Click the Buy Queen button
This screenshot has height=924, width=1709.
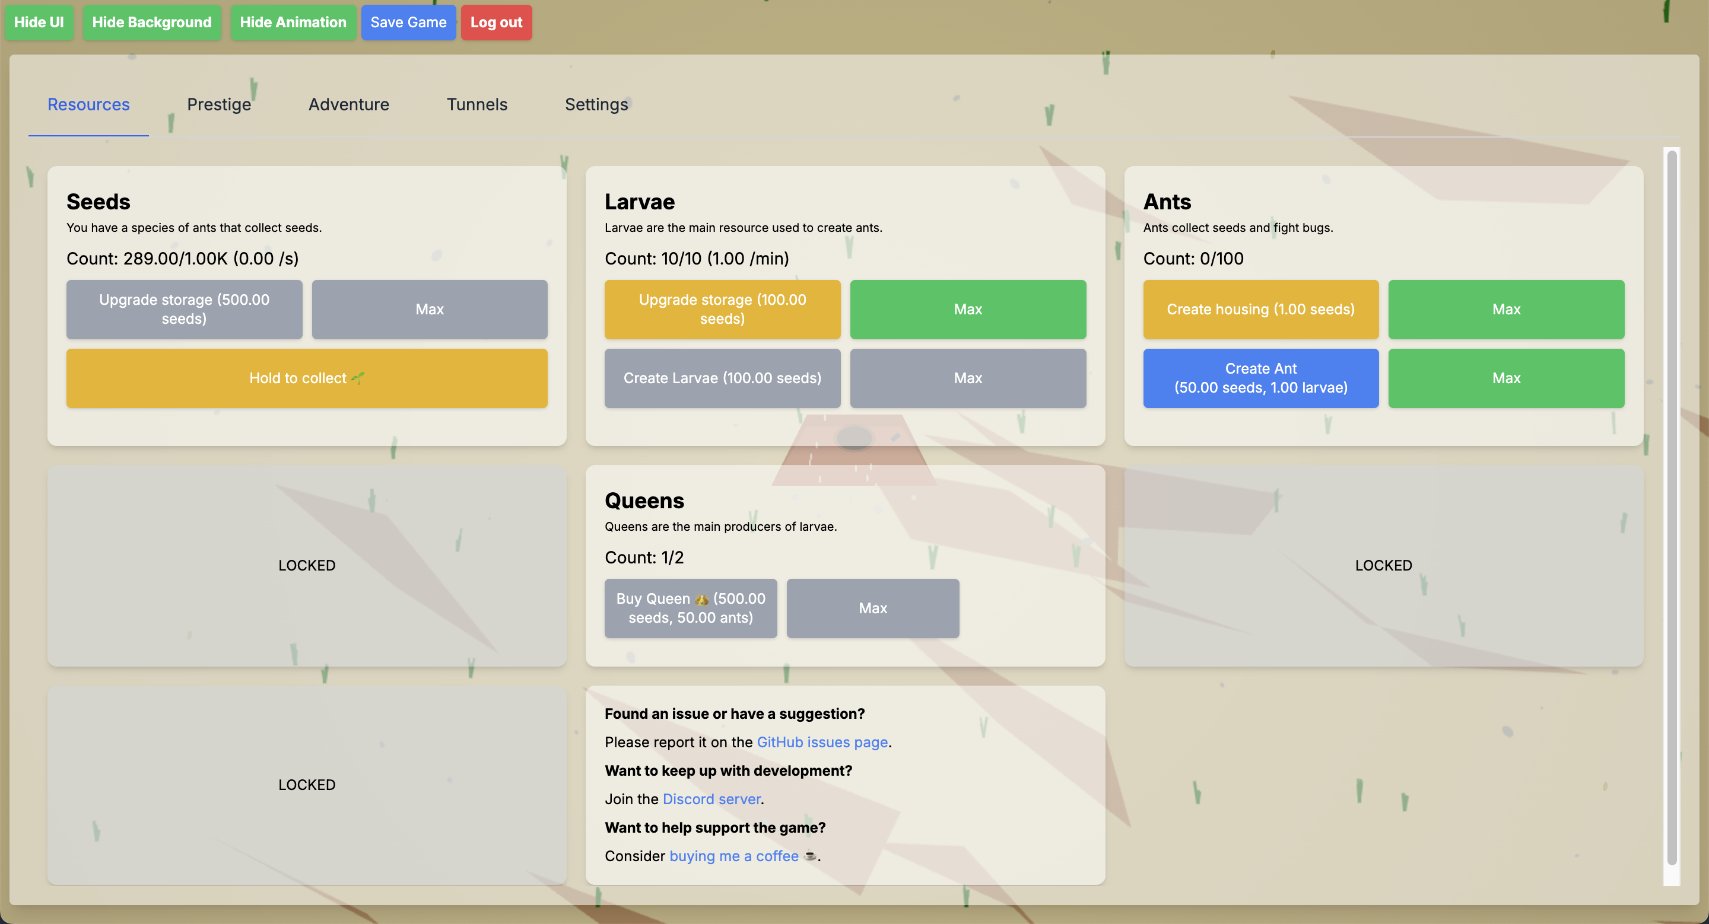pyautogui.click(x=691, y=608)
